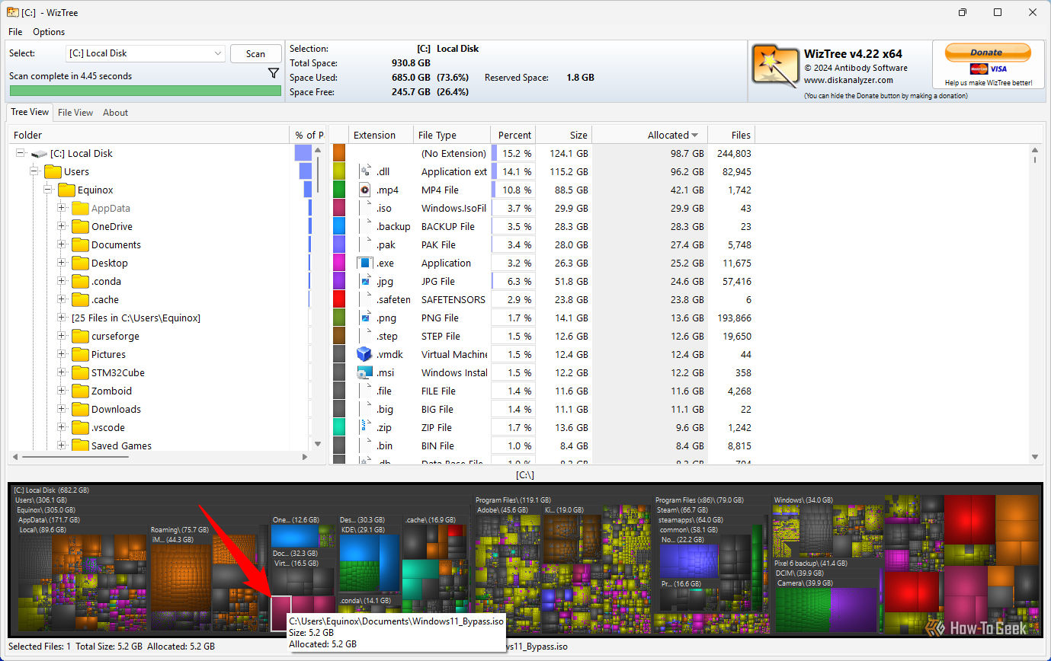
Task: Select the Equinox folder icon
Action: click(x=66, y=190)
